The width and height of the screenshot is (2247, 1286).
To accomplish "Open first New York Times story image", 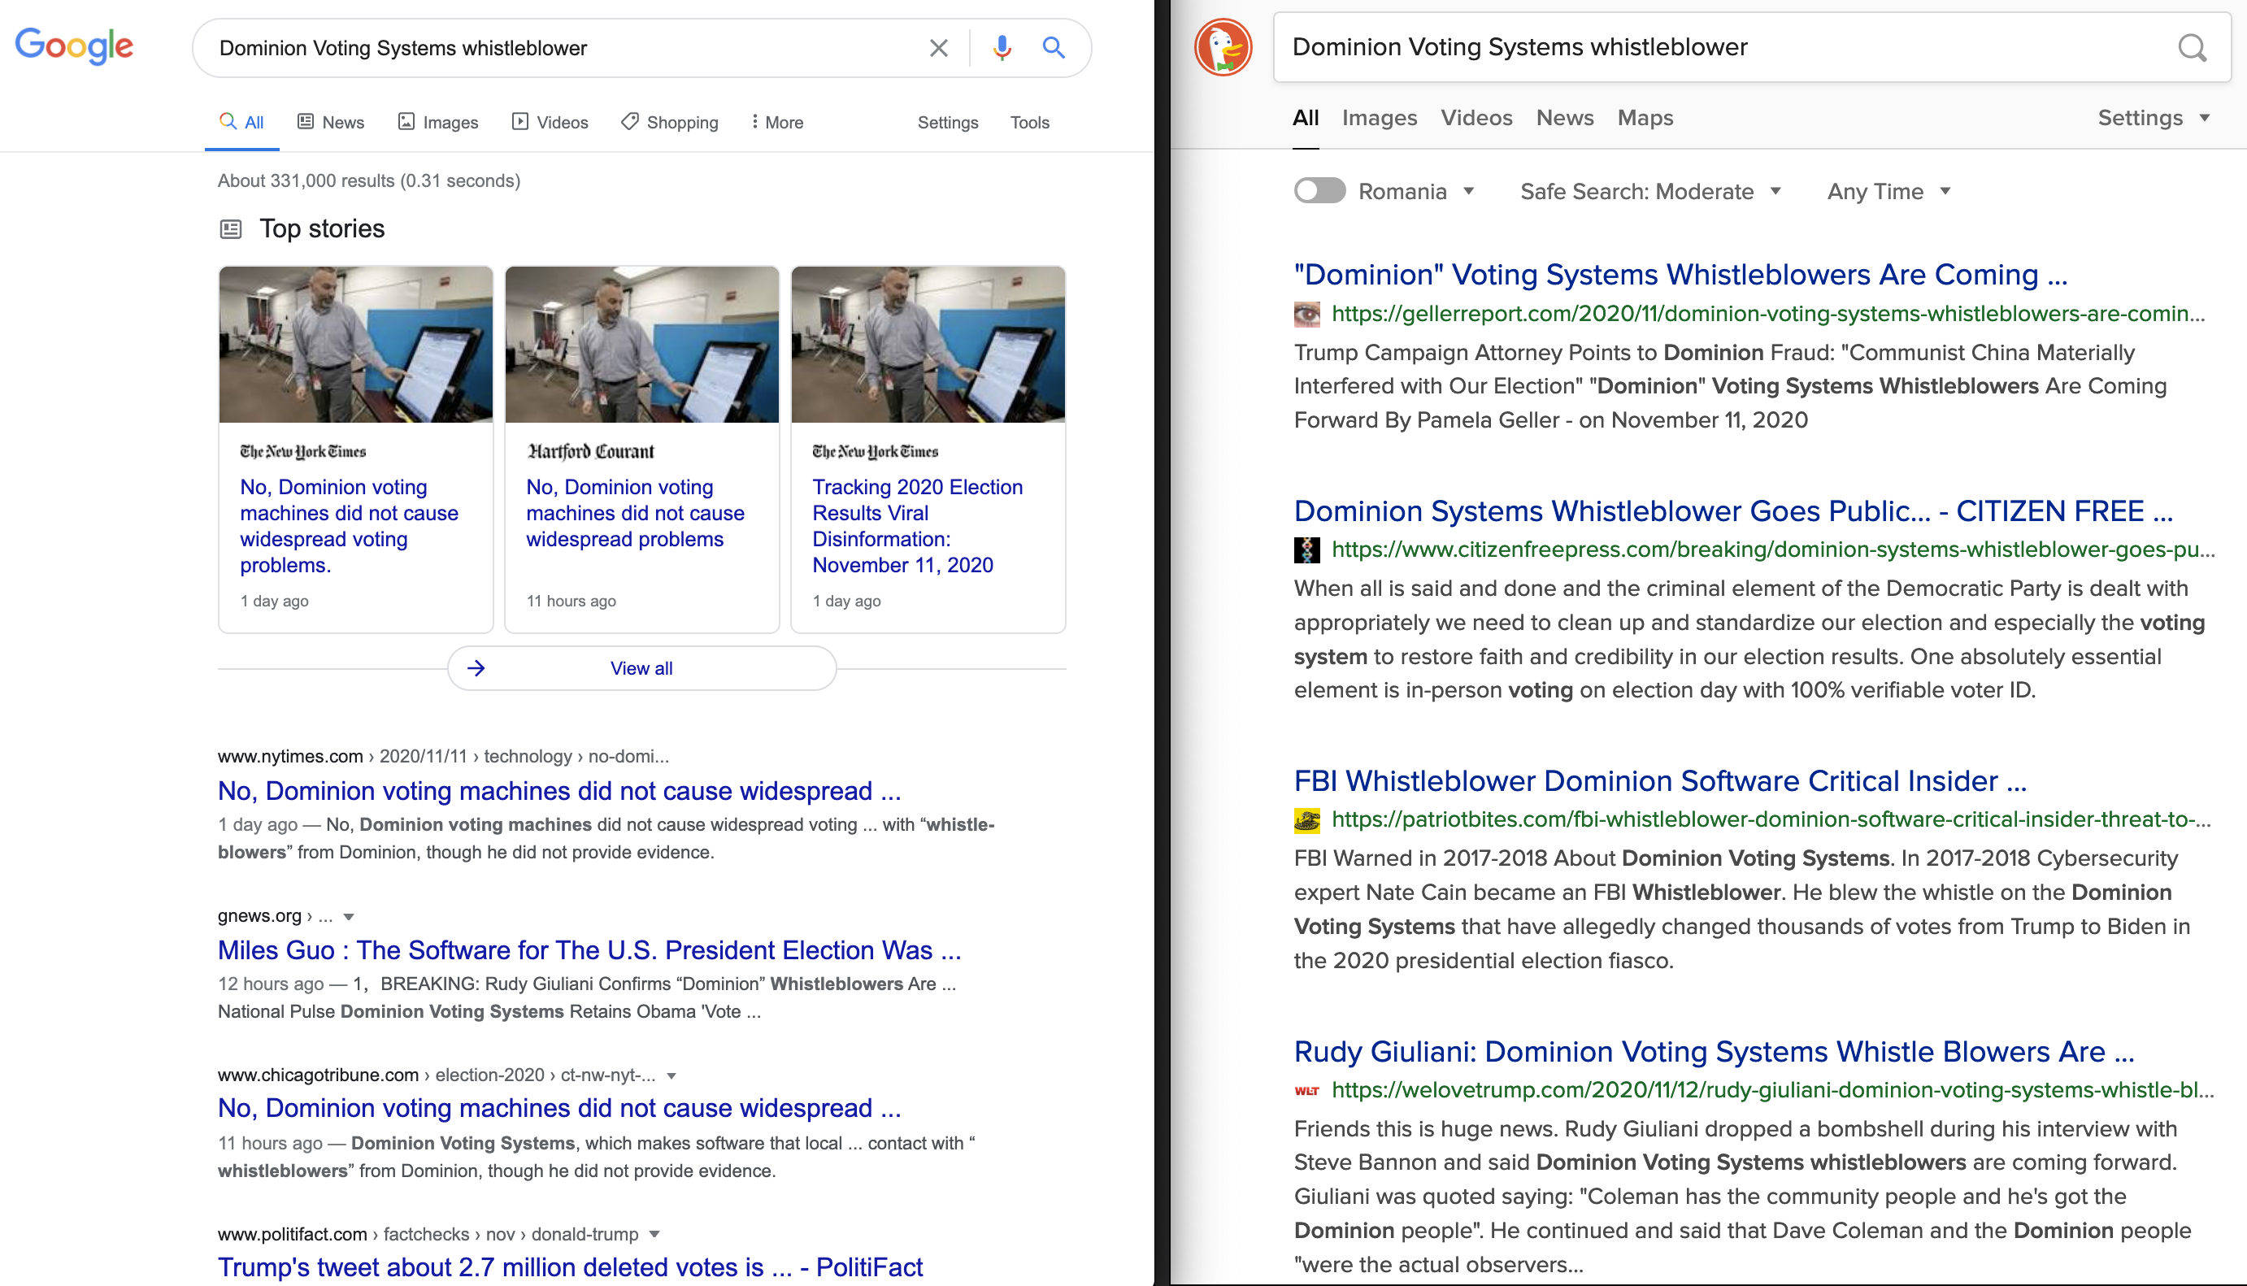I will point(356,345).
